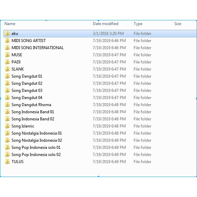
Task: Select the 'Song Islamic' folder name
Action: [x=23, y=126]
